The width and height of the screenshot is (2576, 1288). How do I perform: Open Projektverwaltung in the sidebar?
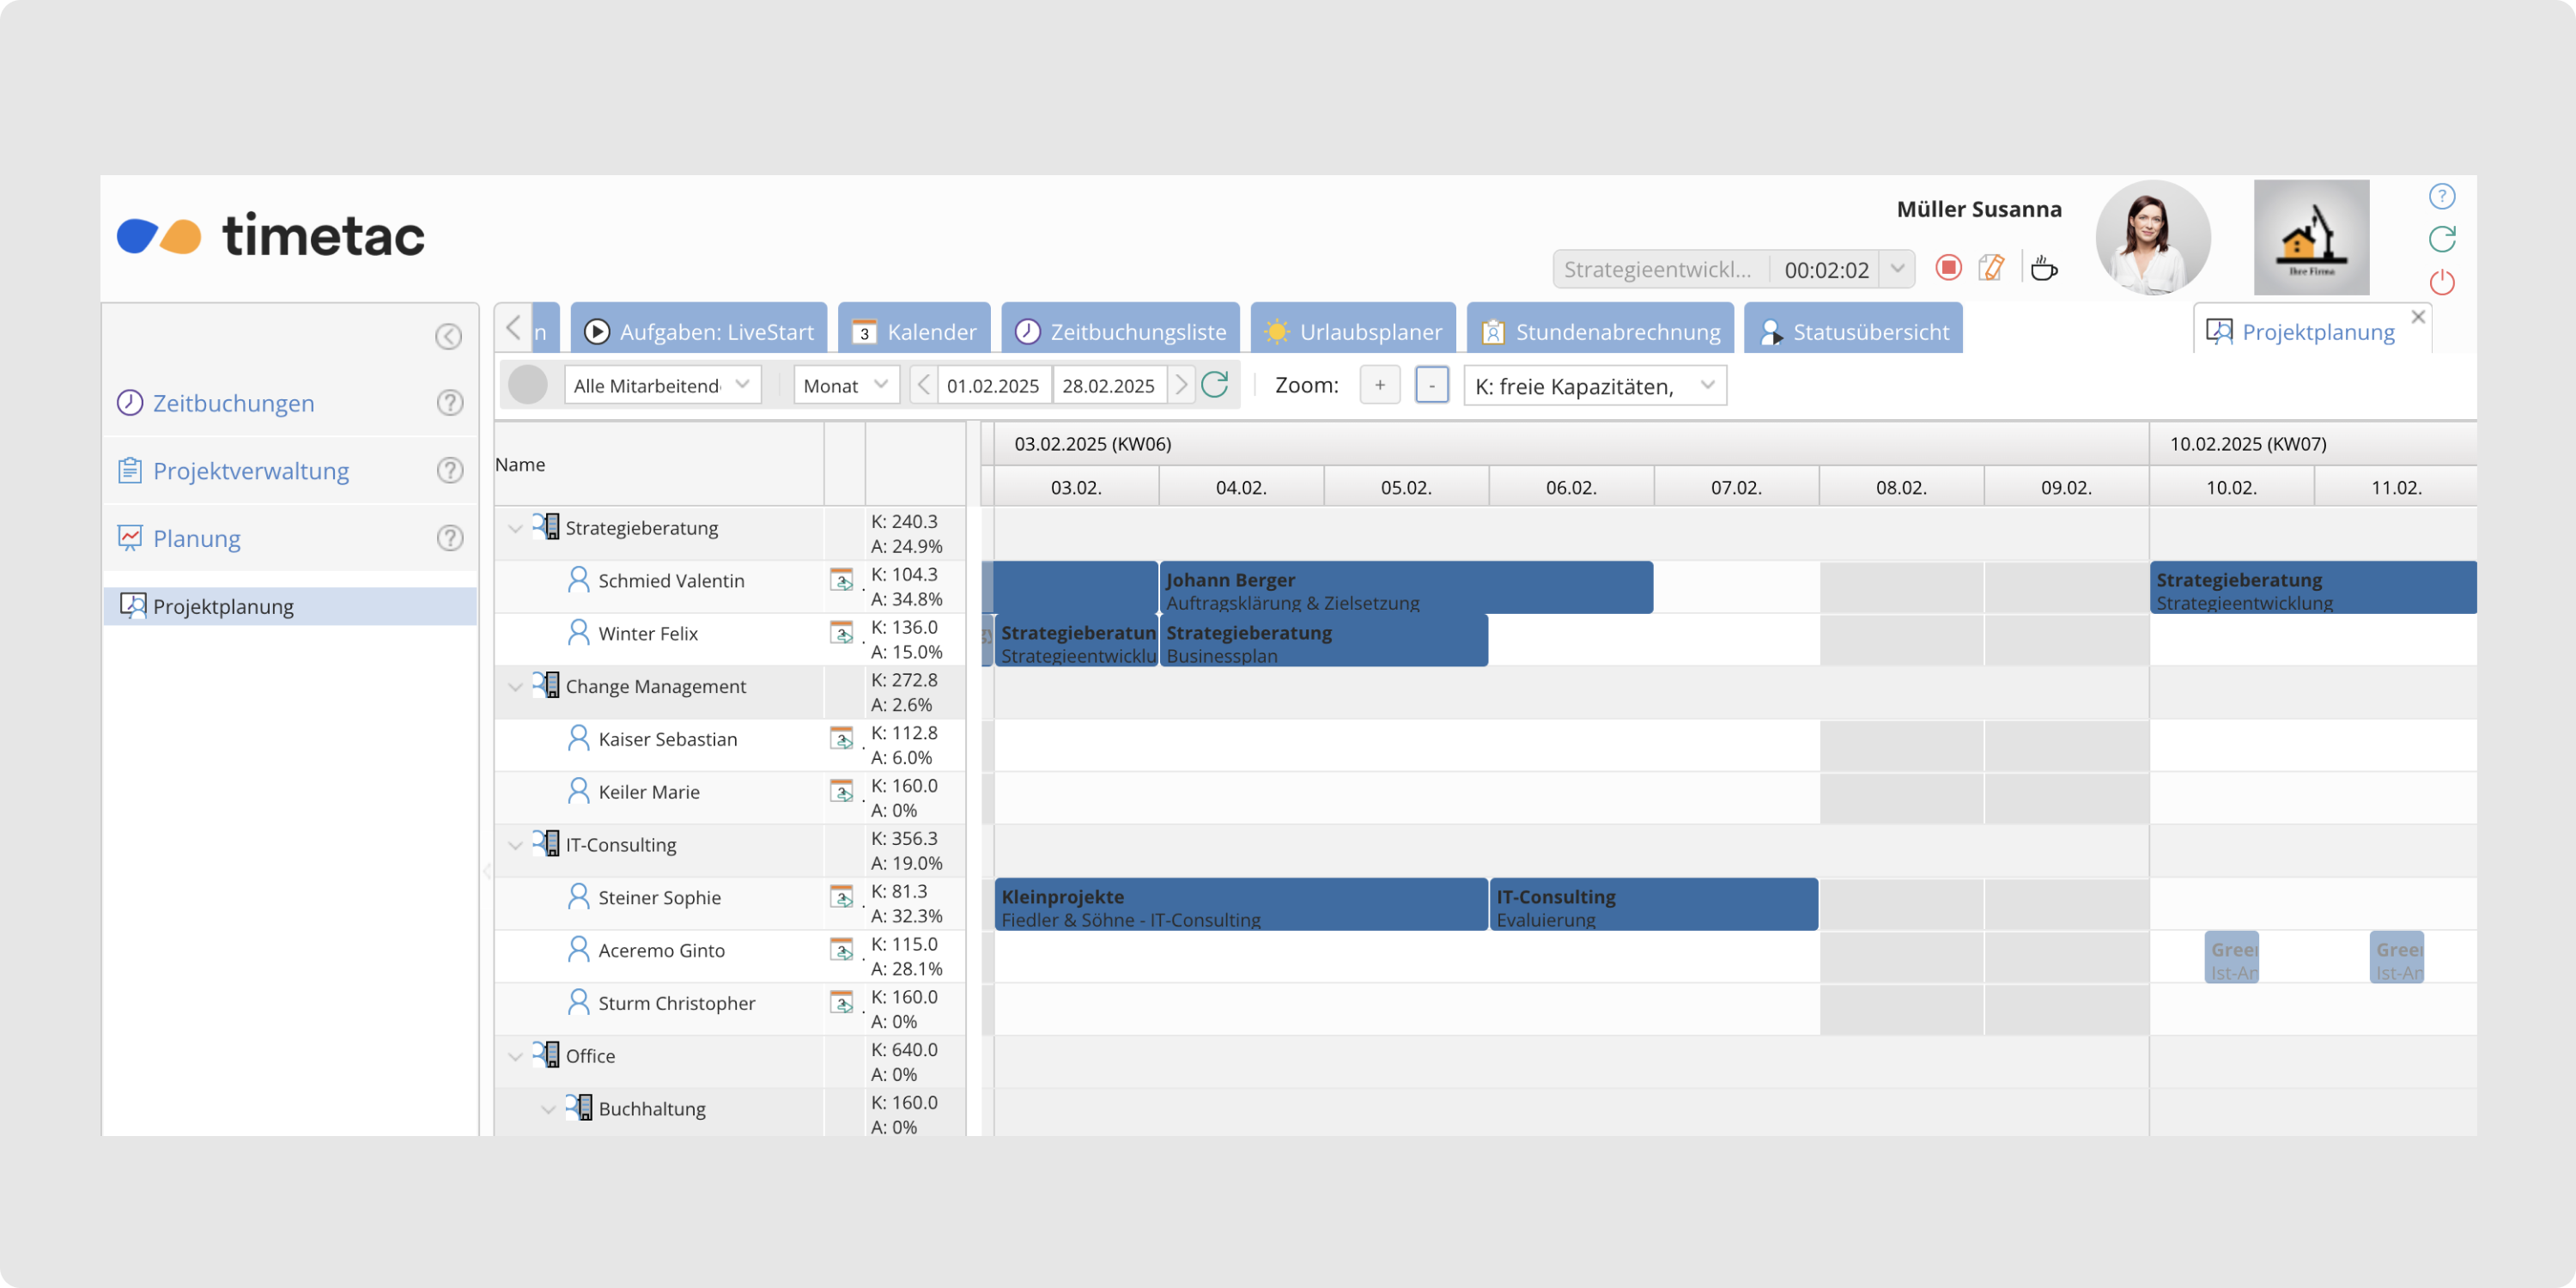[250, 470]
